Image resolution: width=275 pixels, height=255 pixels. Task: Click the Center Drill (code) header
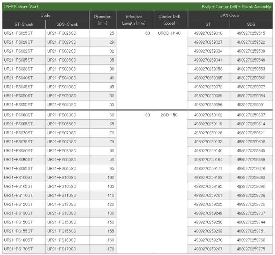(169, 20)
